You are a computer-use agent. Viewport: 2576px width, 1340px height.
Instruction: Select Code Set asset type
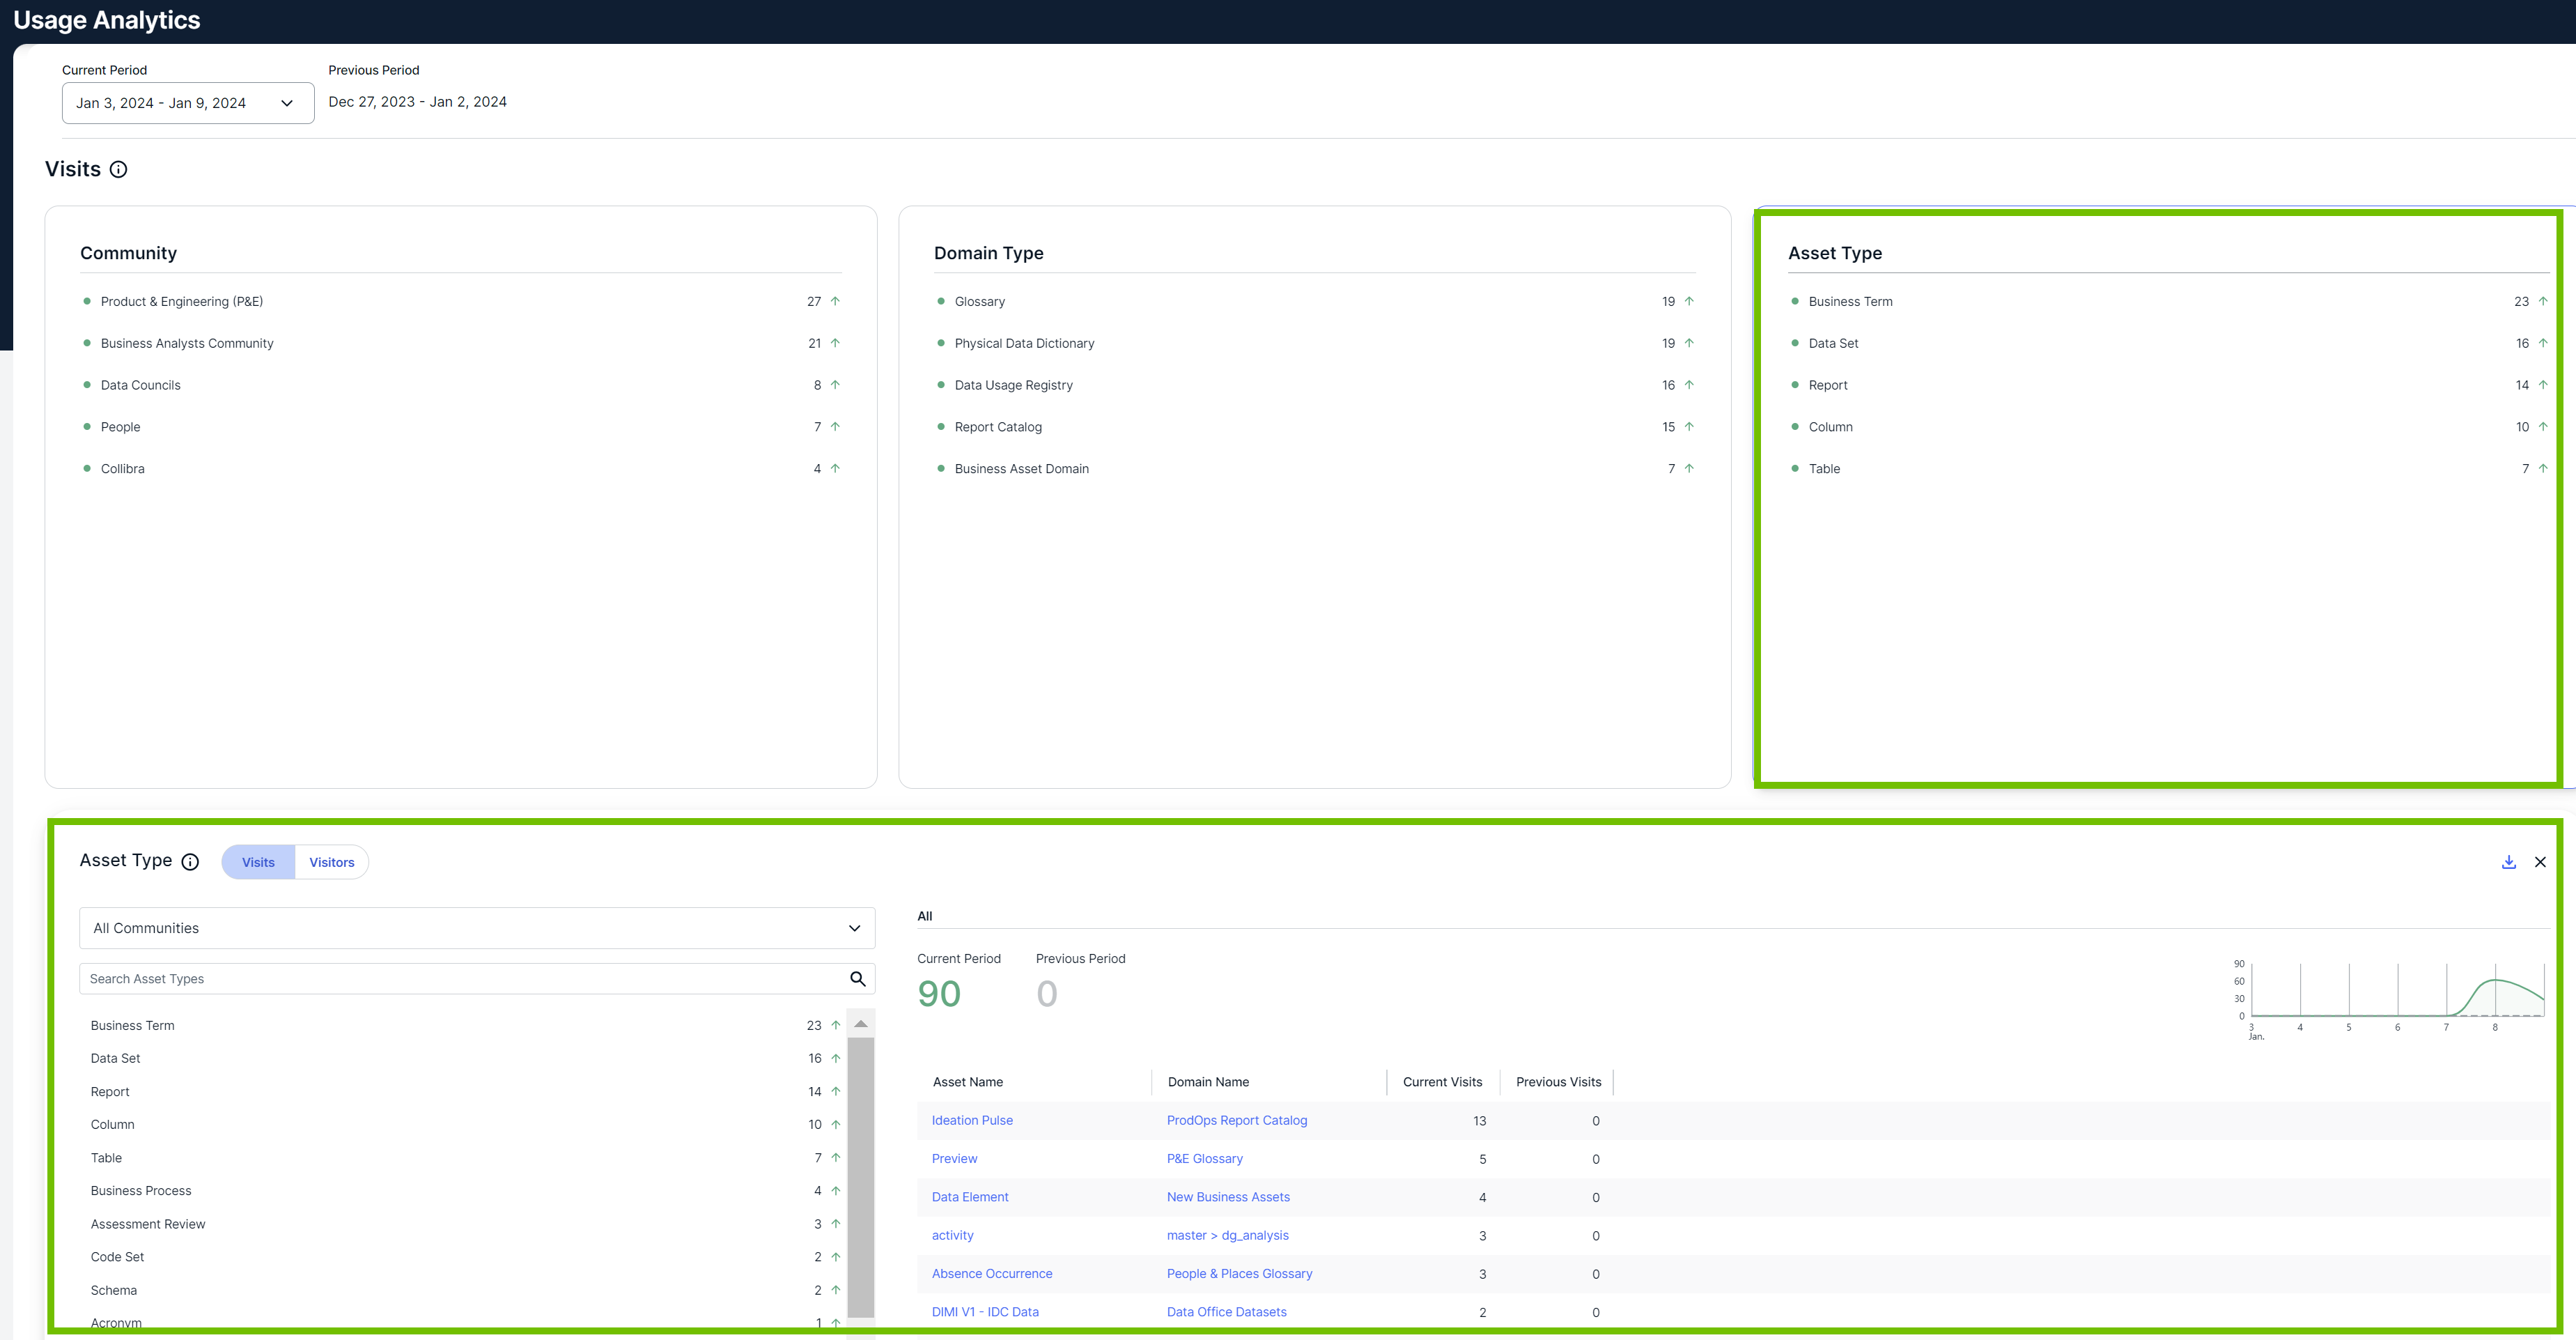point(463,1257)
